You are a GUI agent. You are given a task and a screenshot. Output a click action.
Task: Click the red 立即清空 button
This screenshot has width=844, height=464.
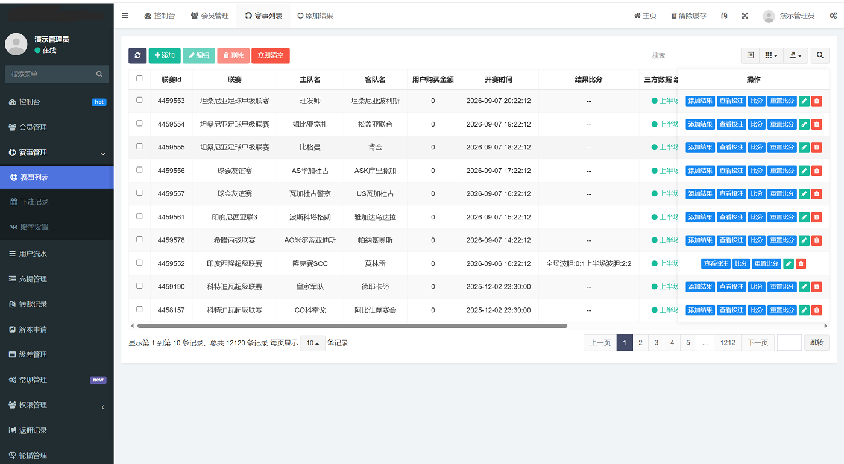click(271, 55)
